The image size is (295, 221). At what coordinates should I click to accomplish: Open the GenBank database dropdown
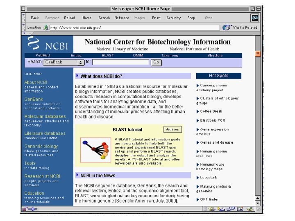[x=64, y=62]
